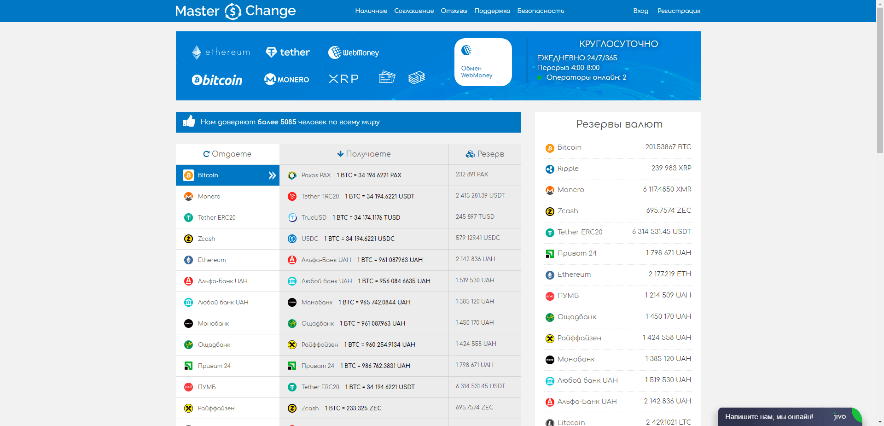The height and width of the screenshot is (426, 884).
Task: Click the Вход link
Action: click(640, 11)
